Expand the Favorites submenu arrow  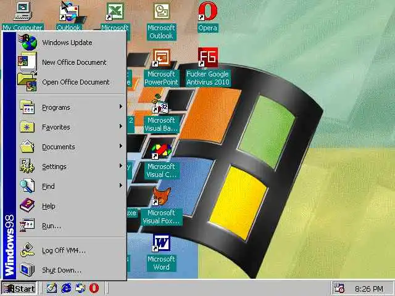(121, 126)
